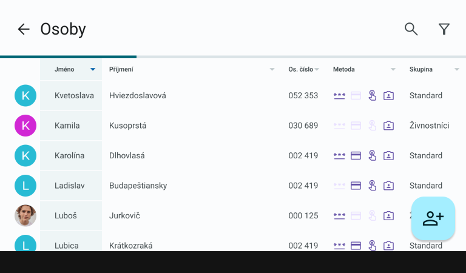466x273 pixels.
Task: Expand the Os. číslo column dropdown
Action: (x=317, y=70)
